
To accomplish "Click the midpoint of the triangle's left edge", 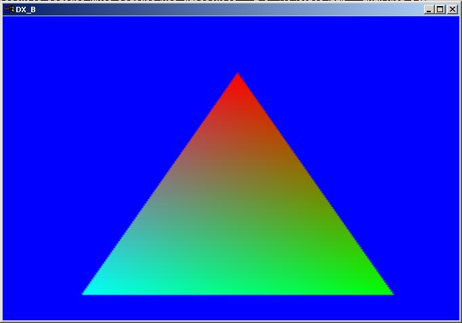I will (x=161, y=184).
